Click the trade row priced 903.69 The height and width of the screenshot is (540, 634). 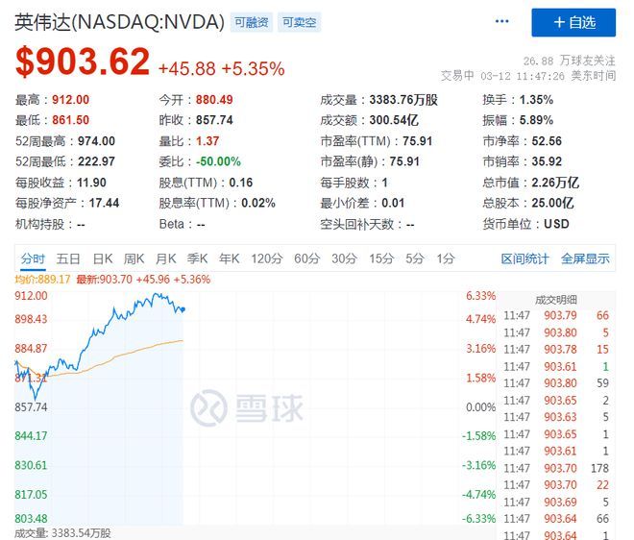point(556,502)
